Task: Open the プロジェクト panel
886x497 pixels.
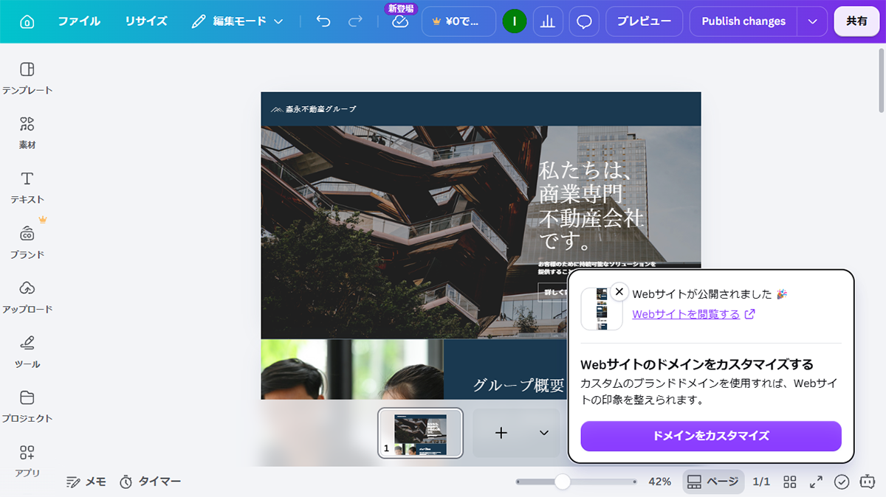Action: pyautogui.click(x=27, y=406)
